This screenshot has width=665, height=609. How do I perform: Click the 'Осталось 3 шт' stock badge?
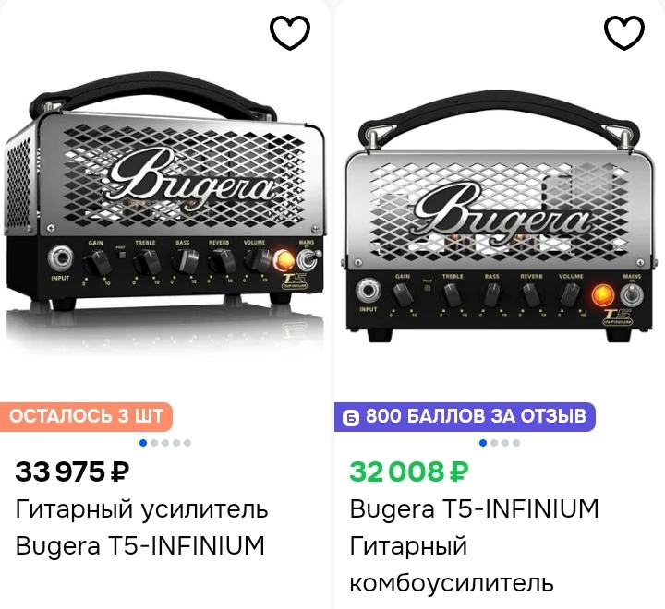click(86, 416)
